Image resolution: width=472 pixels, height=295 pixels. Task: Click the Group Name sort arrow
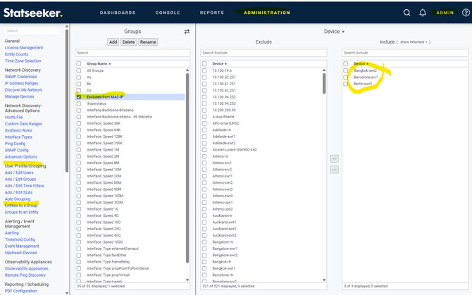tap(110, 64)
